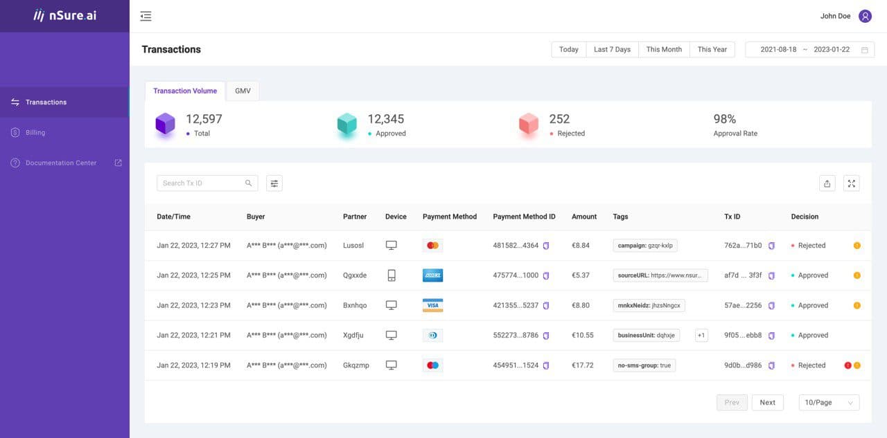Click the Next pagination button
Image resolution: width=887 pixels, height=438 pixels.
[767, 402]
